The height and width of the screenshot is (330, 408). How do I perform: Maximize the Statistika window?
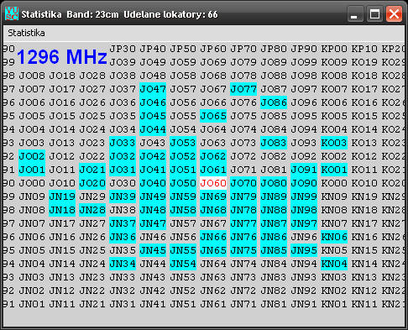point(374,13)
